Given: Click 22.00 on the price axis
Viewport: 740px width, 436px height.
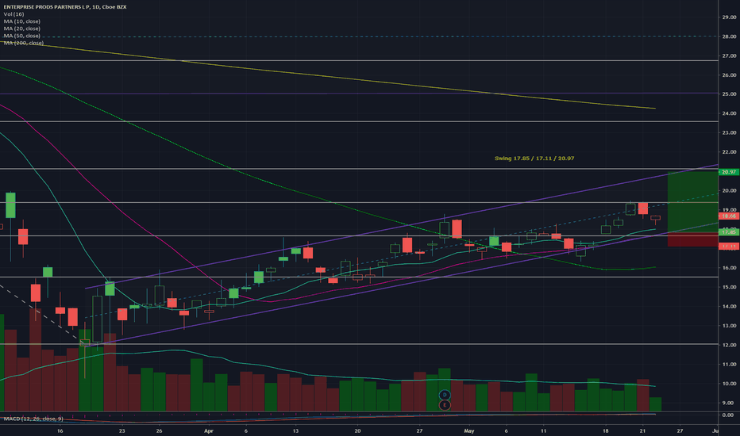Looking at the screenshot, I should 729,151.
